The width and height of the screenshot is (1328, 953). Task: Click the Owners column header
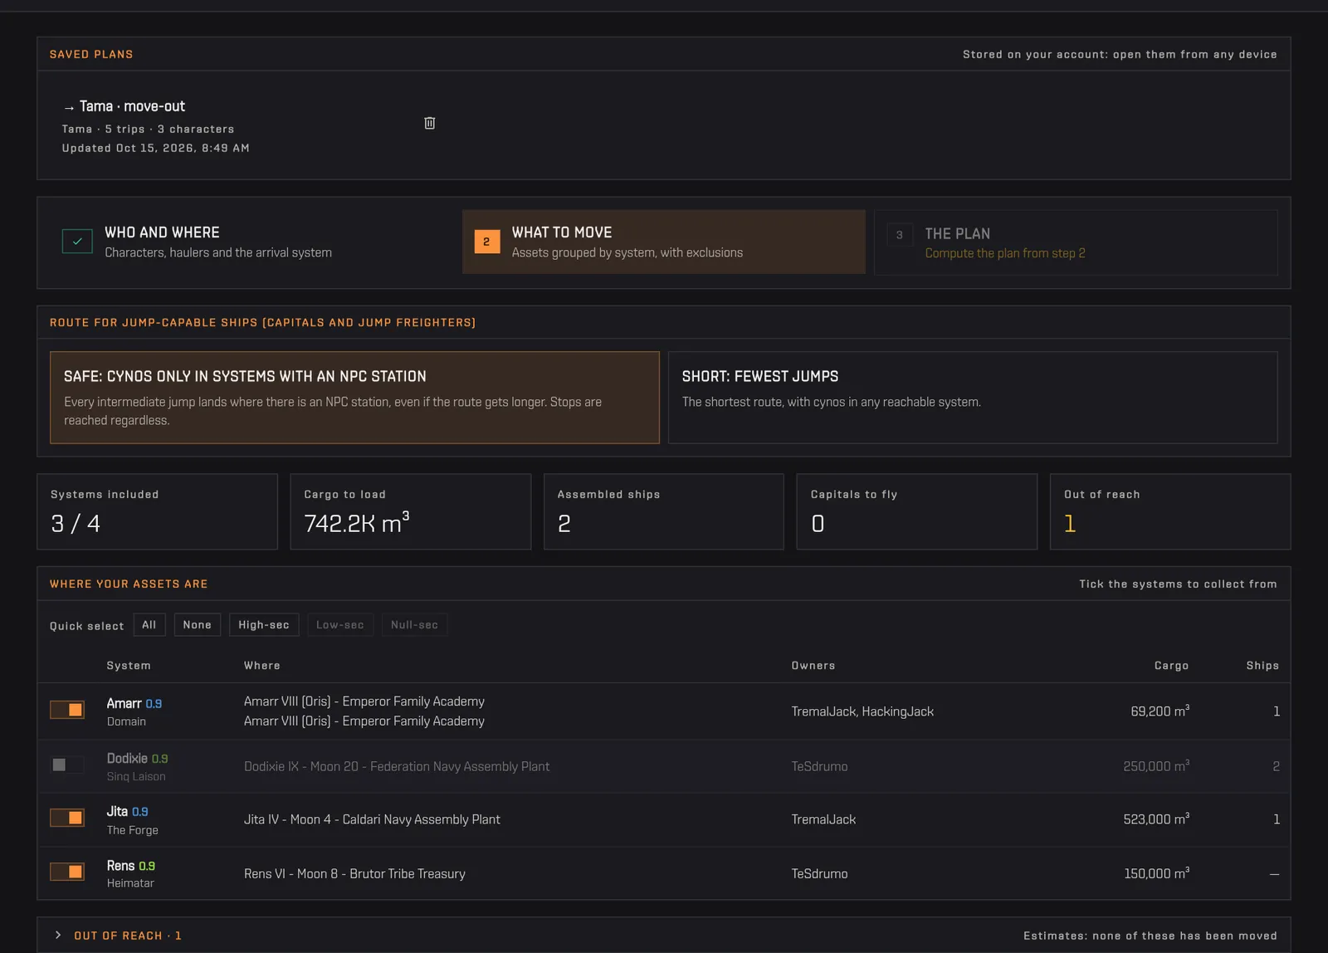pyautogui.click(x=813, y=666)
